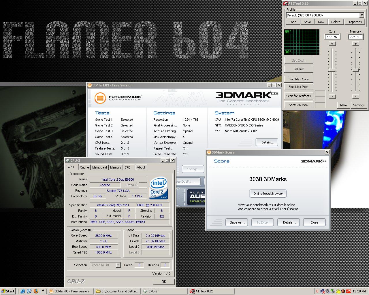Viewport: 369px width, 295px height.
Task: Click the Memory clock slider handle
Action: [x=355, y=70]
